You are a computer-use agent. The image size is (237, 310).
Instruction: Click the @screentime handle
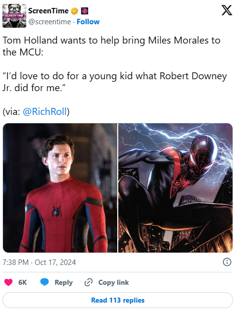[49, 22]
